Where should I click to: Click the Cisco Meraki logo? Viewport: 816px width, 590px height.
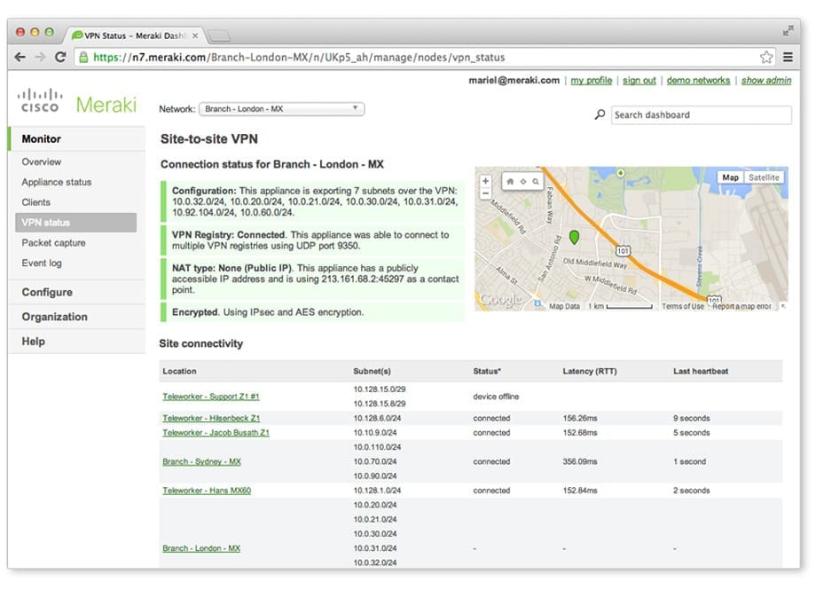(77, 102)
